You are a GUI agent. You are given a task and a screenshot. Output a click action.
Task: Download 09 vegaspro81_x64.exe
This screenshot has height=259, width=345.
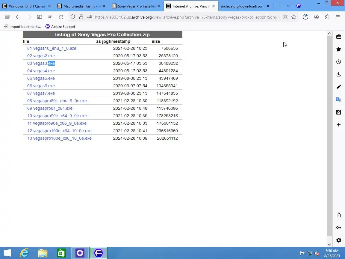coord(50,108)
